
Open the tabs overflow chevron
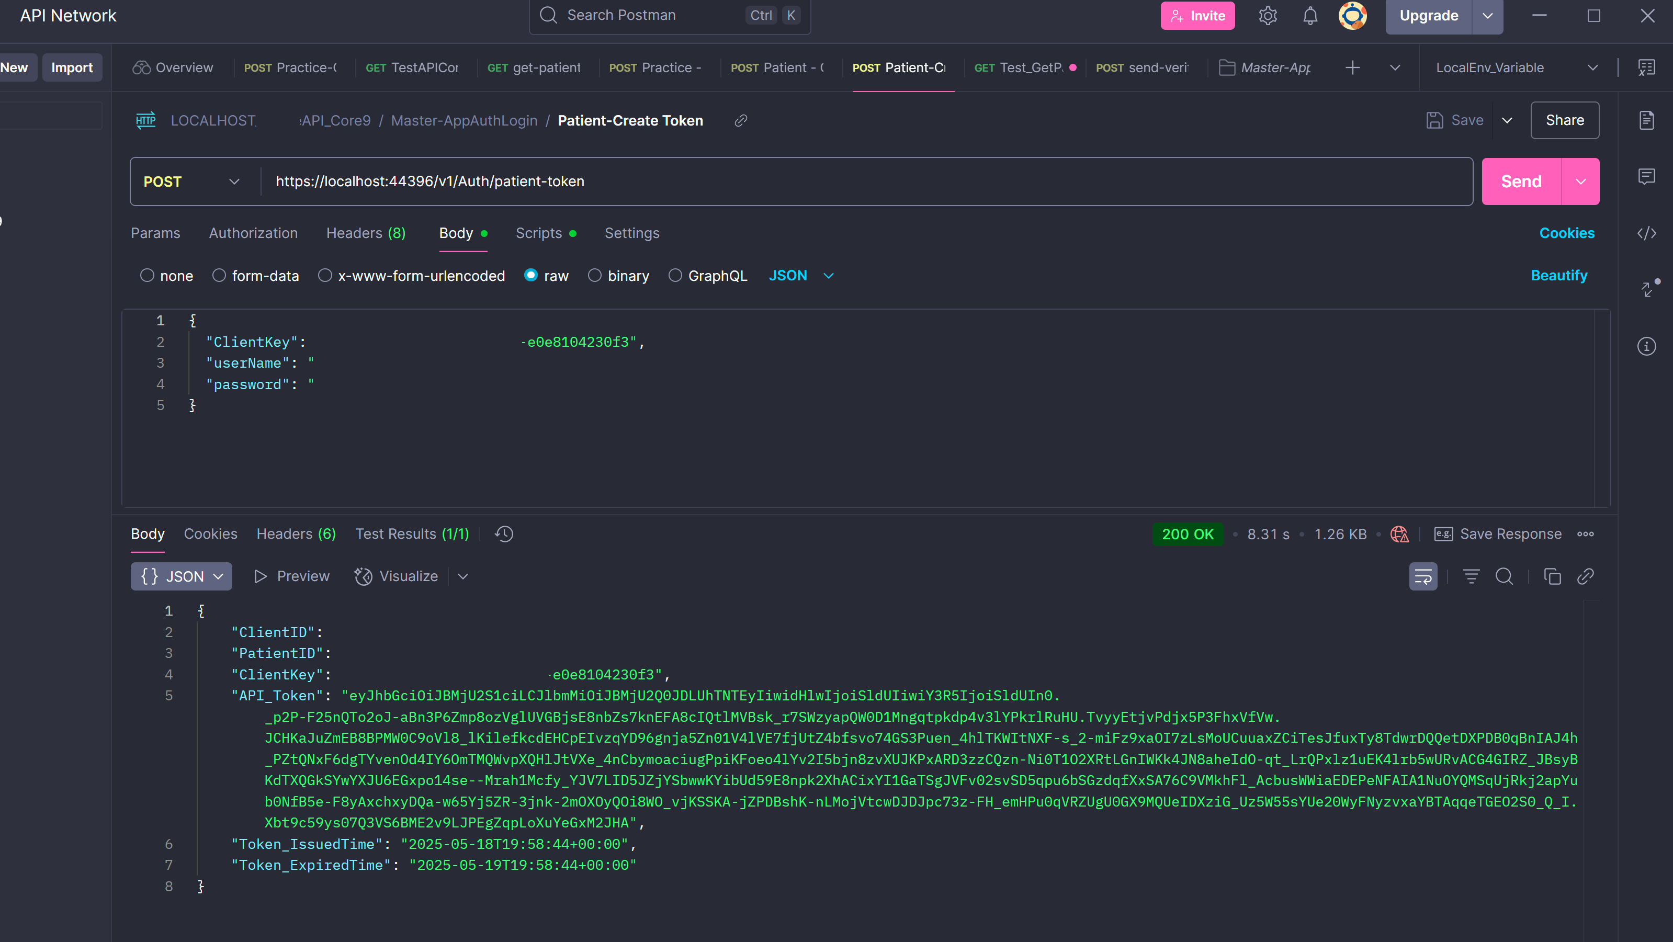click(1394, 67)
